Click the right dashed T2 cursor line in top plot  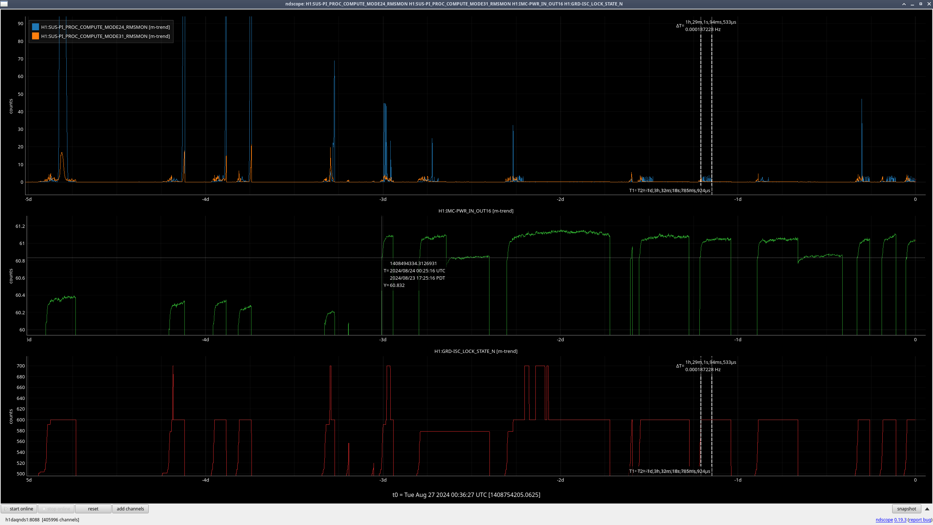(x=711, y=109)
